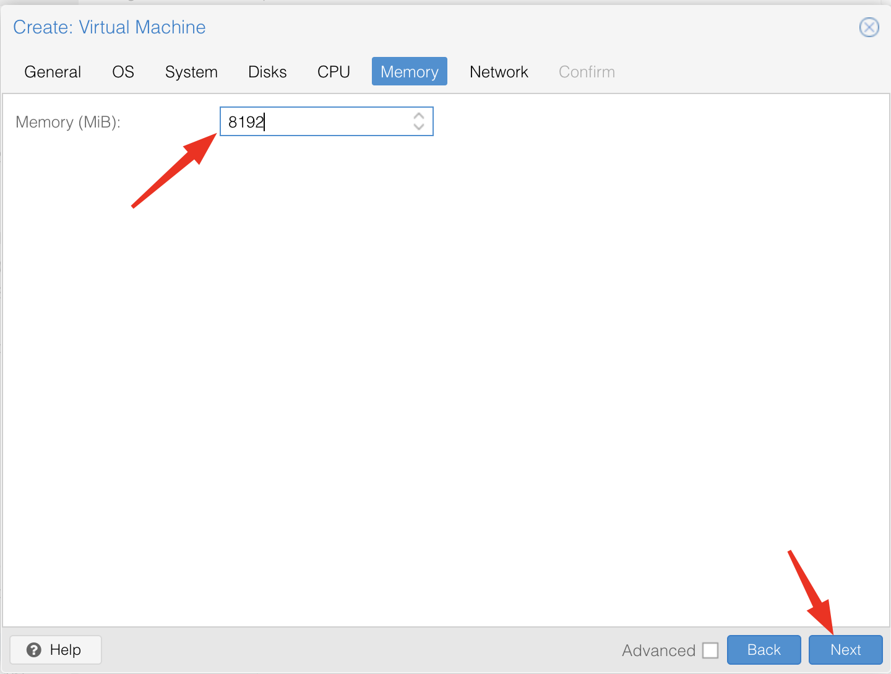Click the question mark Help icon
891x674 pixels.
click(34, 650)
